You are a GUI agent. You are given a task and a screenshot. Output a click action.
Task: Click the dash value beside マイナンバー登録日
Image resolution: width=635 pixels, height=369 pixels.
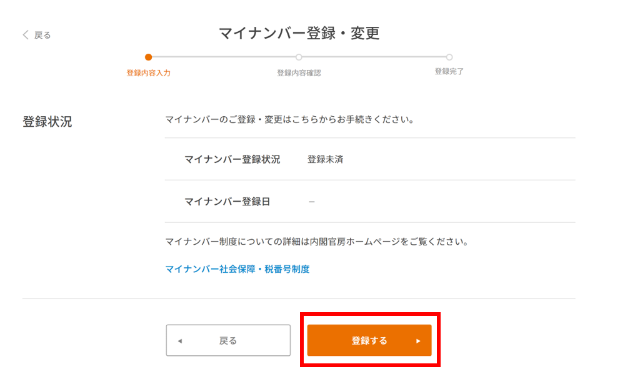pyautogui.click(x=312, y=202)
